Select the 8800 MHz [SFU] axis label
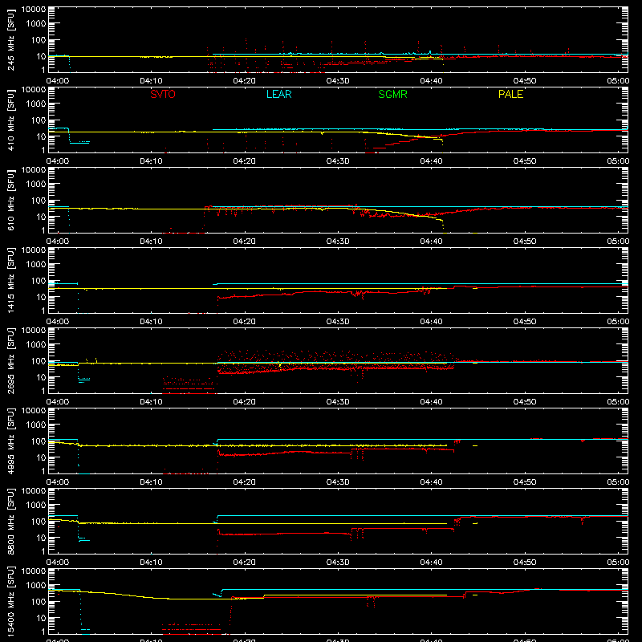 click(11, 521)
